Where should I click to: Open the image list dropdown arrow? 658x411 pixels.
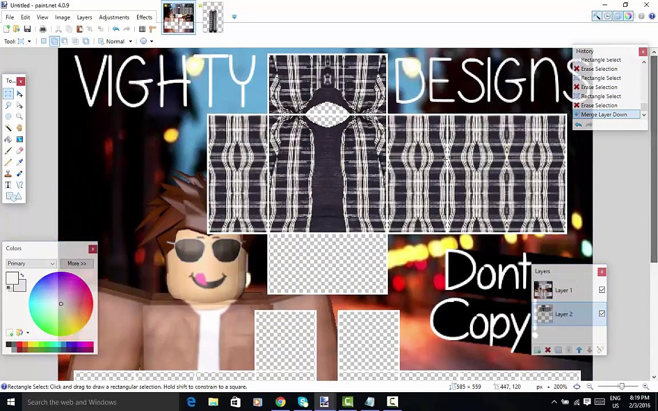point(234,17)
